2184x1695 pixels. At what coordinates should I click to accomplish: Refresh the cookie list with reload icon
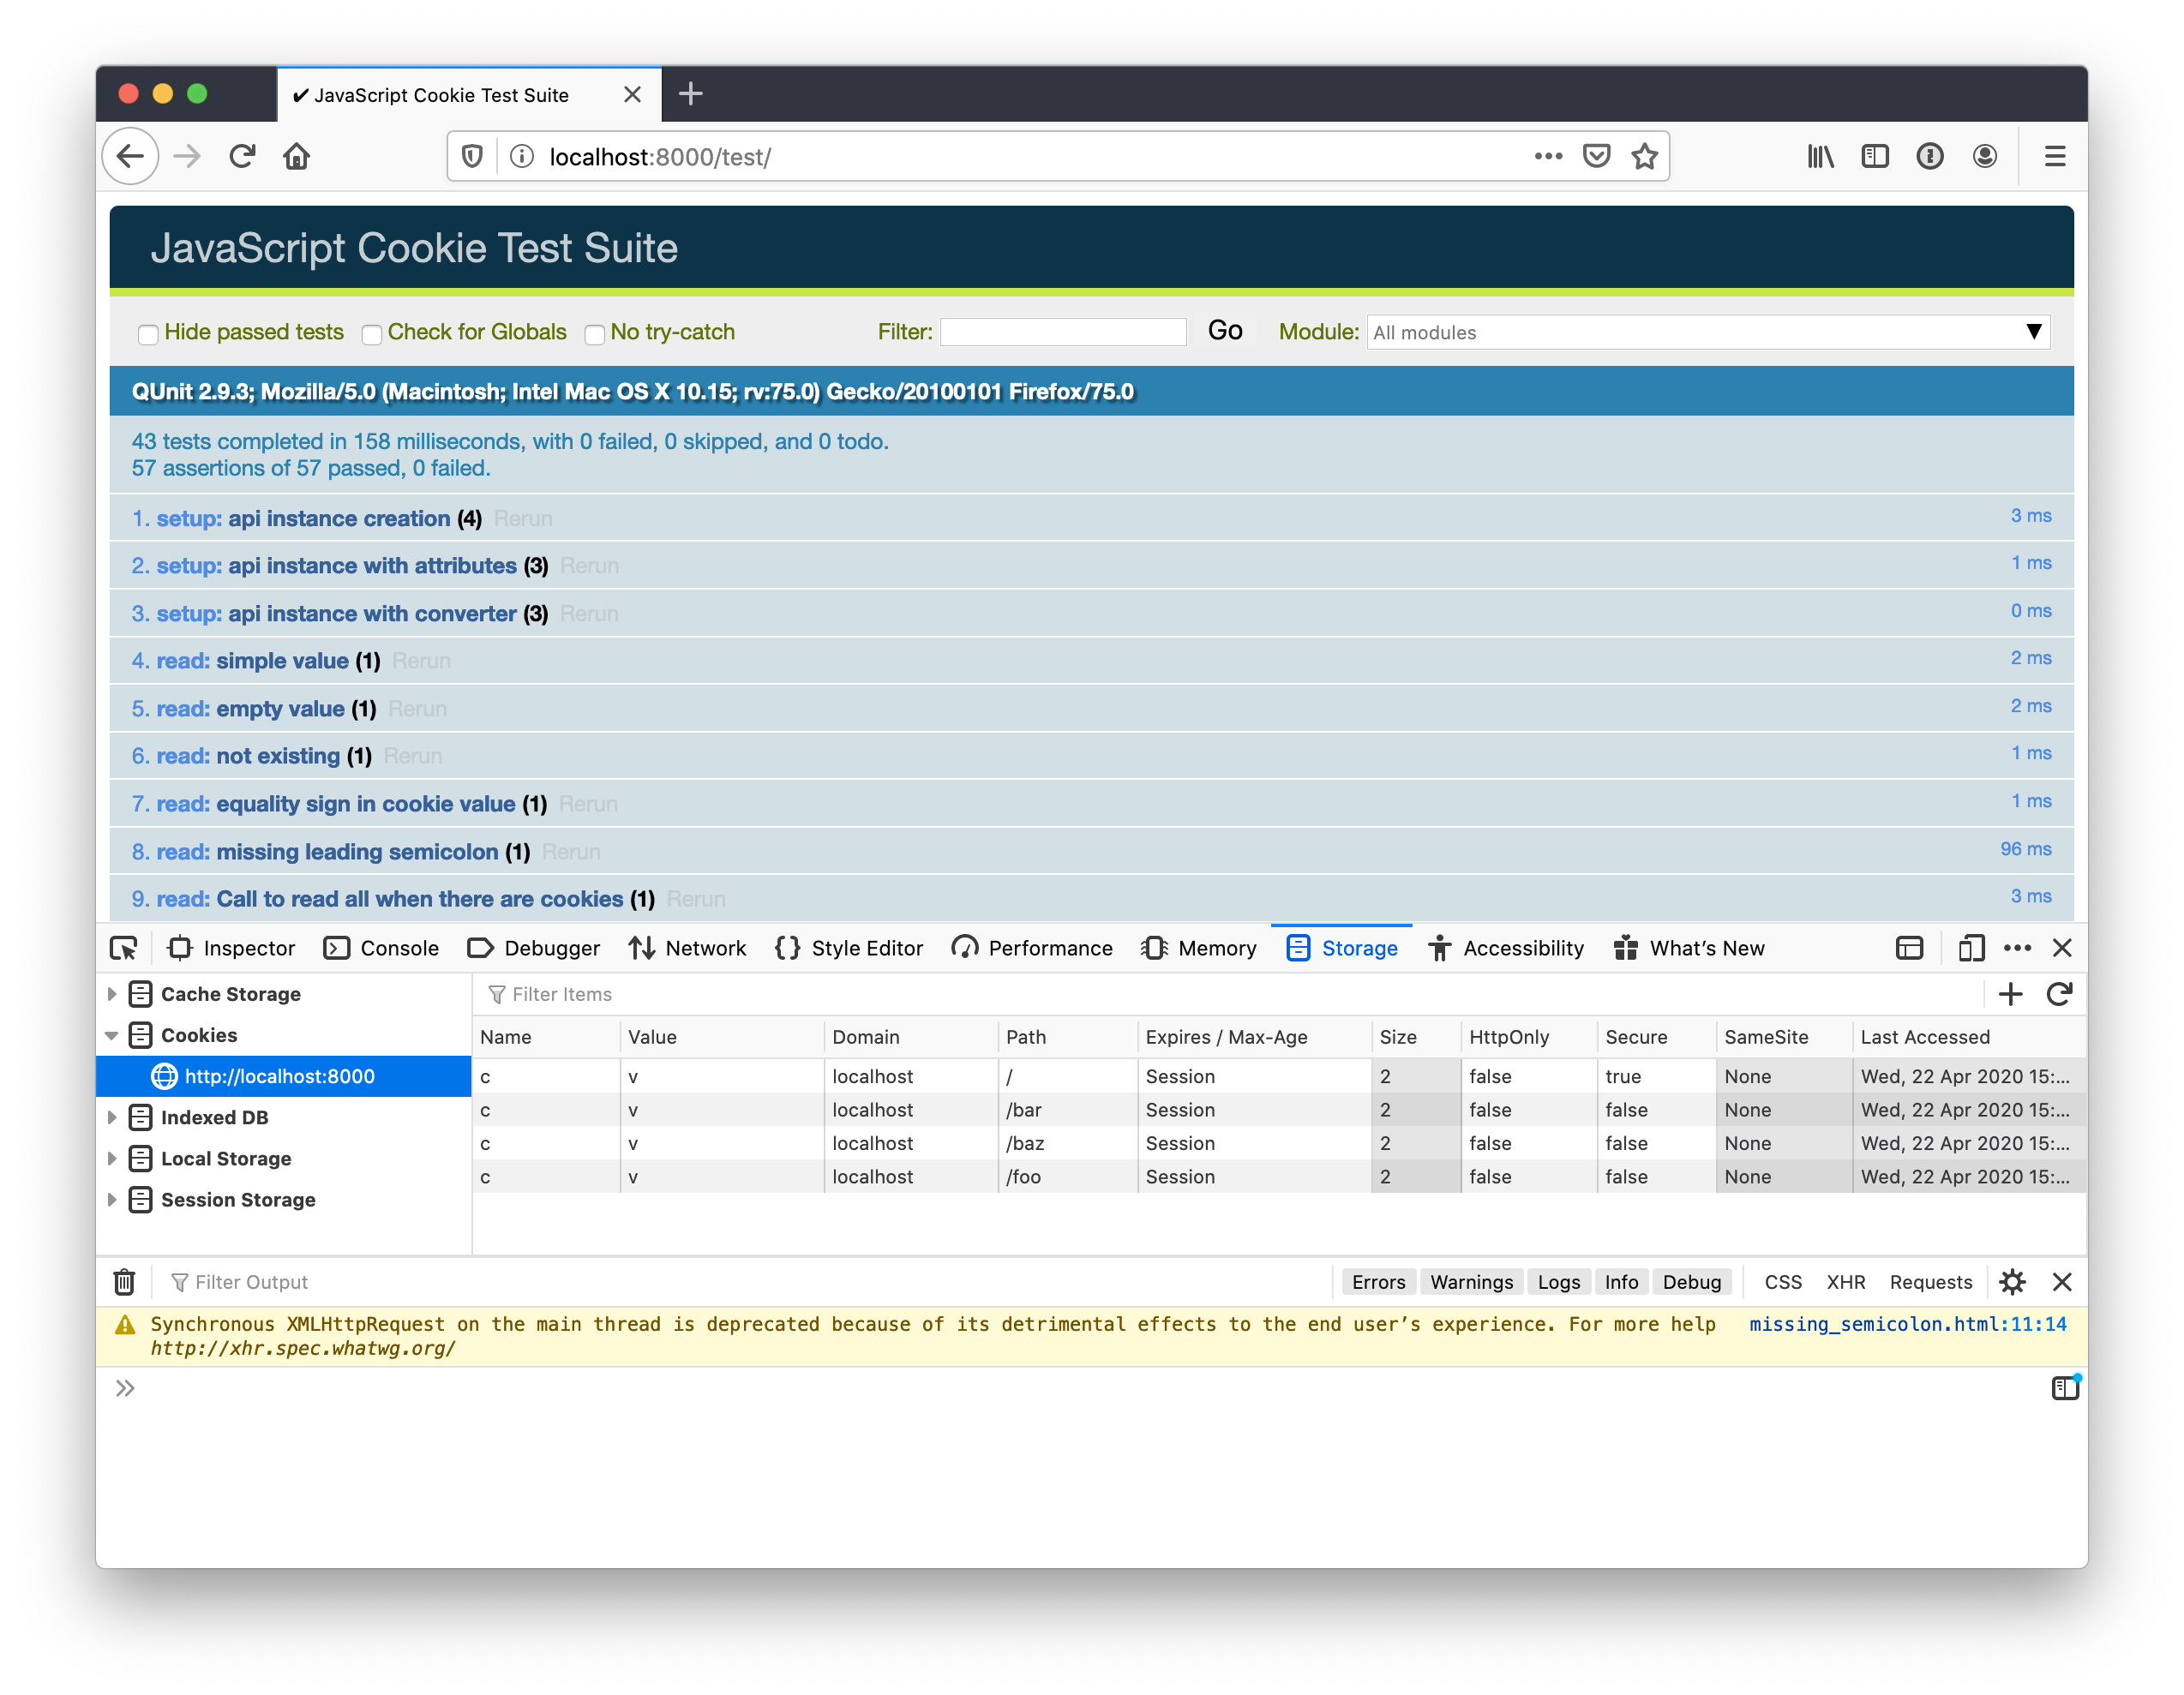(x=2060, y=994)
